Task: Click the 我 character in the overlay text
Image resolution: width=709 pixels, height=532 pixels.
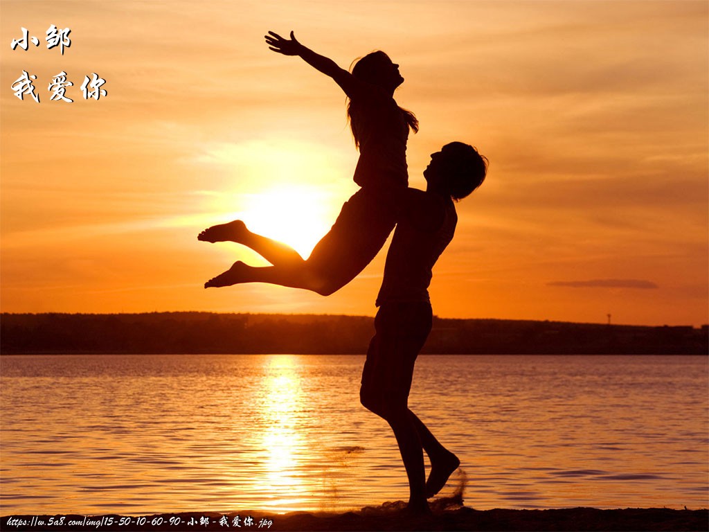Action: click(x=26, y=87)
